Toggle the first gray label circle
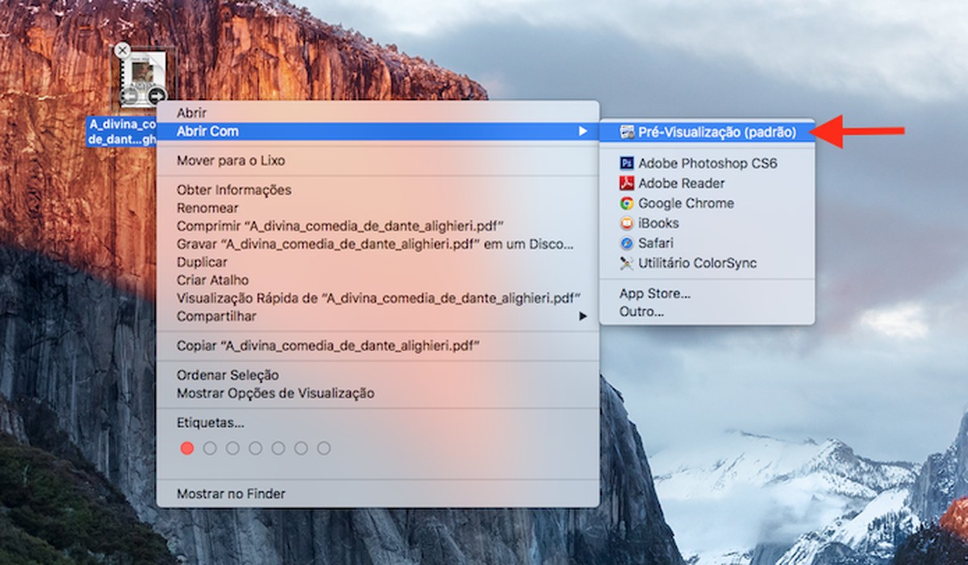The image size is (968, 565). 208,447
